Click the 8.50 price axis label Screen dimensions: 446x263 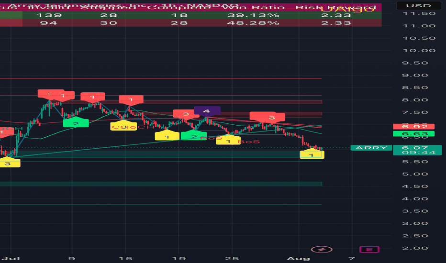[415, 88]
